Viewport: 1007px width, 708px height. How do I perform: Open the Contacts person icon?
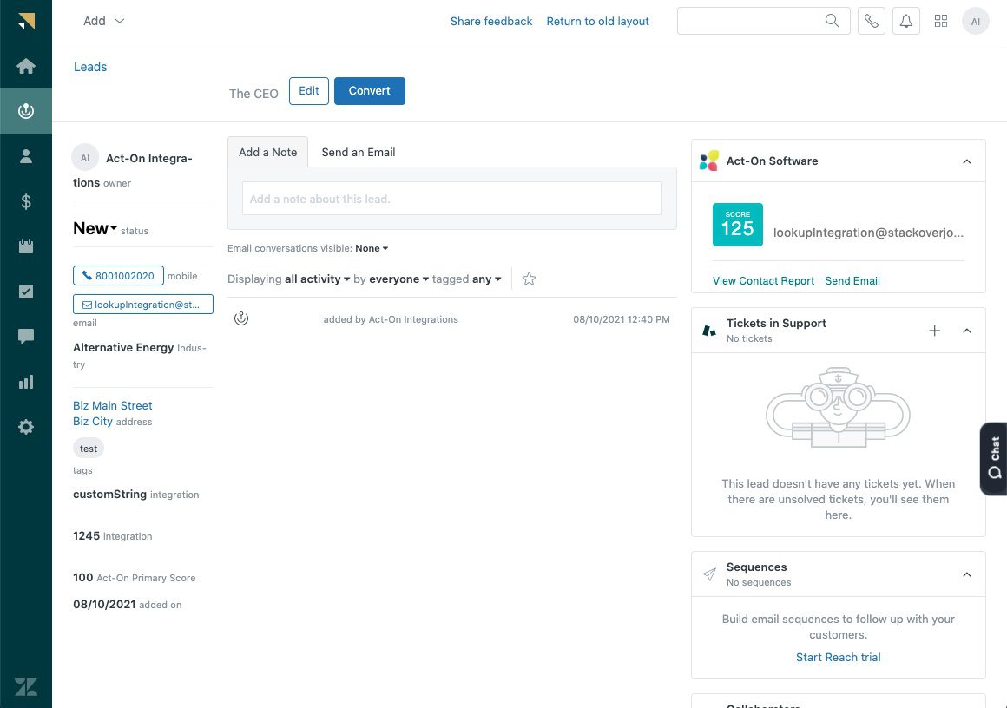(x=26, y=155)
